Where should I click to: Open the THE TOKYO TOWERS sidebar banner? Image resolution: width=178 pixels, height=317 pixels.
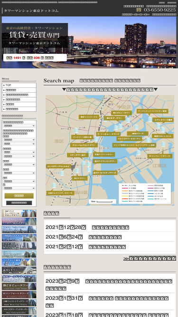19,221
